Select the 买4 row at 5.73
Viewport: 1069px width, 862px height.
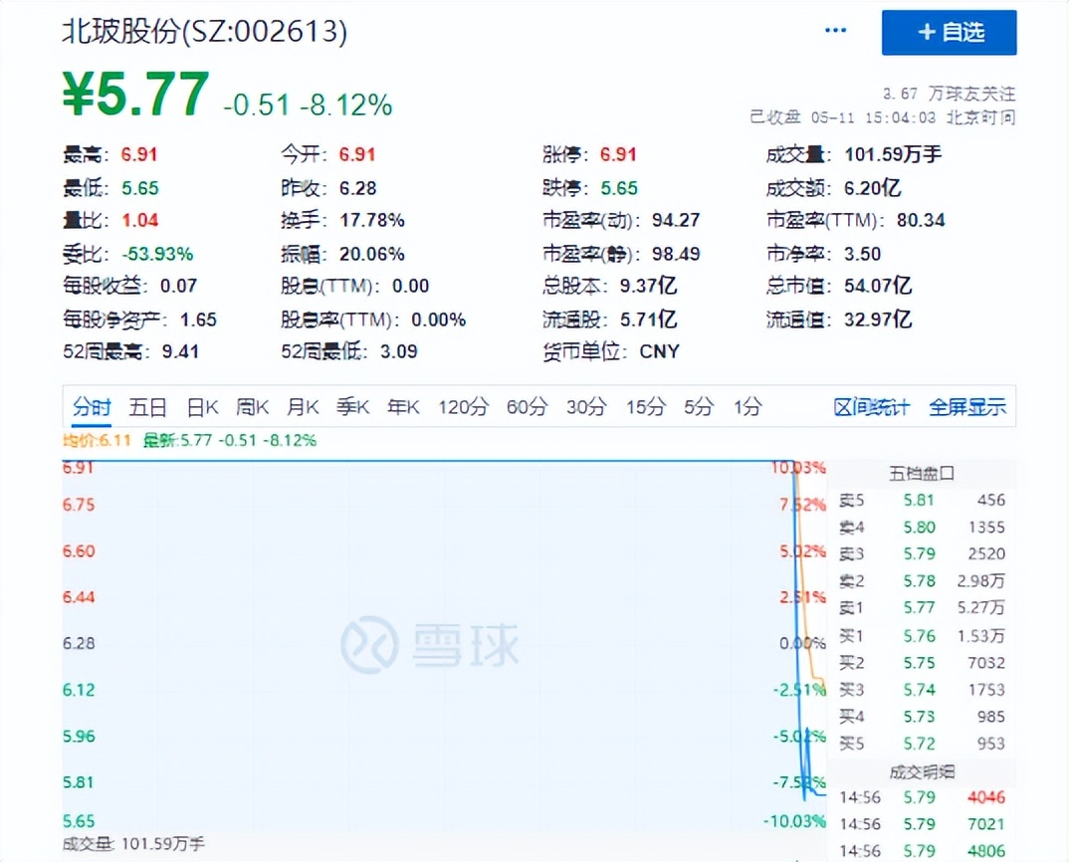(x=921, y=717)
